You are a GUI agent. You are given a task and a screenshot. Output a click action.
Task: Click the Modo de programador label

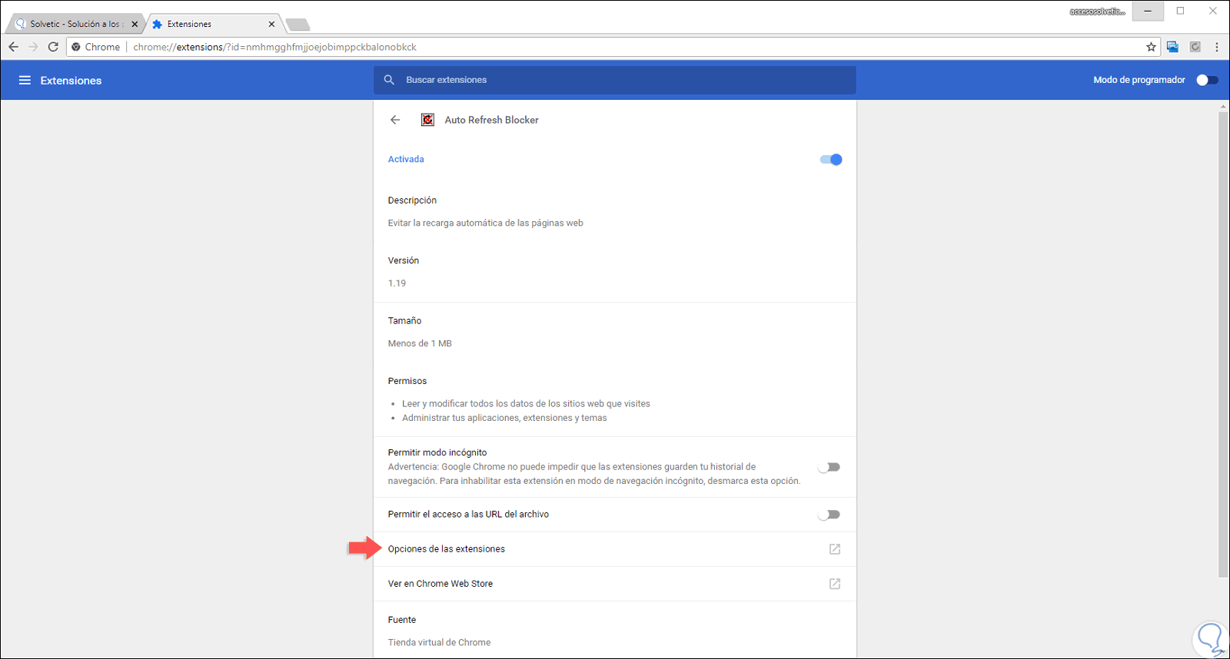tap(1139, 80)
